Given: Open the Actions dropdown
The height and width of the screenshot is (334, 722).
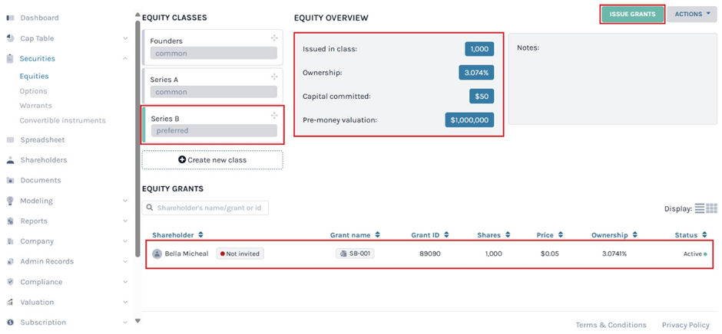Looking at the screenshot, I should [x=692, y=15].
